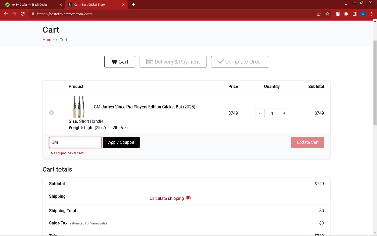Click the quantity field showing 1
Viewport: 377px width, 236px height.
(x=272, y=113)
